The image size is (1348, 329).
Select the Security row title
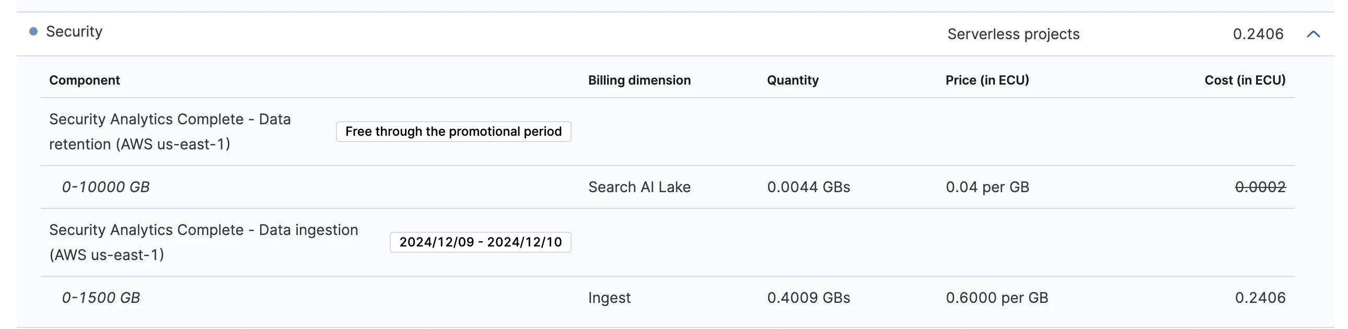coord(74,31)
